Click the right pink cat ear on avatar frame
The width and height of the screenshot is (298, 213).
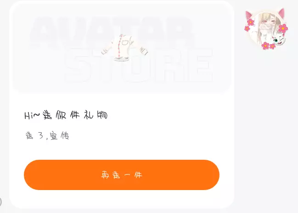[281, 13]
